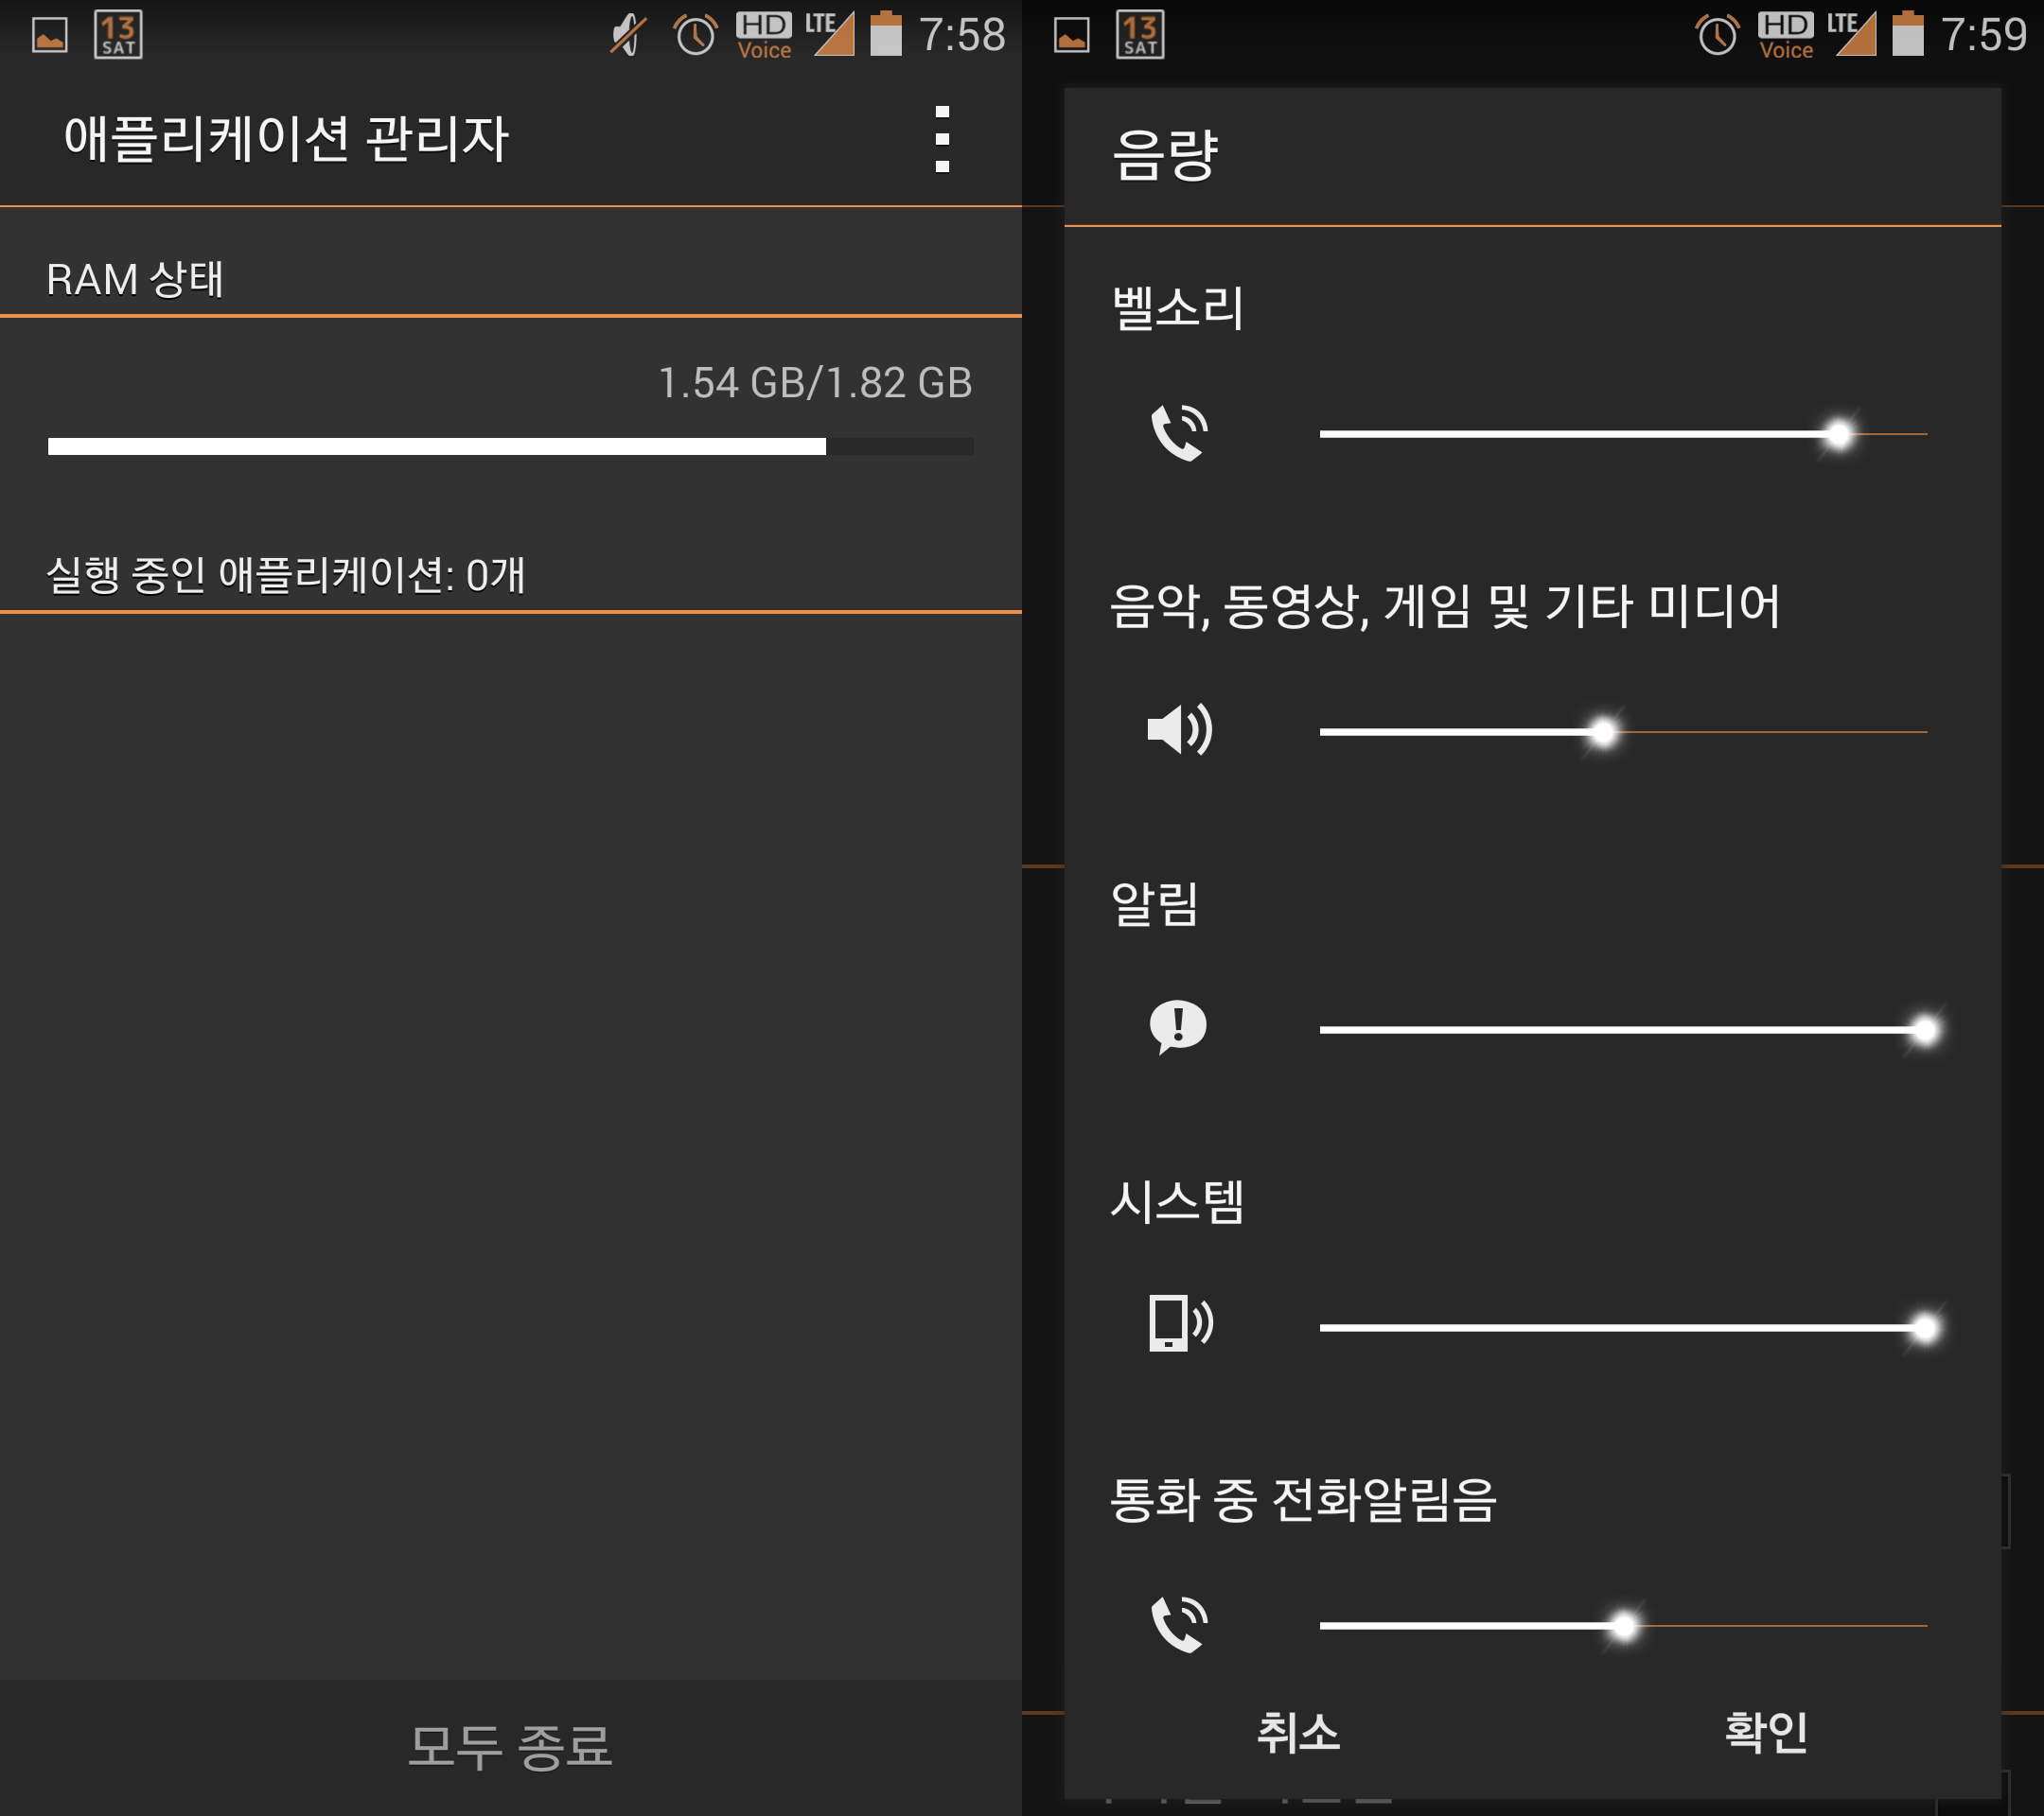Tap the media speaker volume icon
The width and height of the screenshot is (2044, 1816).
click(x=1179, y=729)
